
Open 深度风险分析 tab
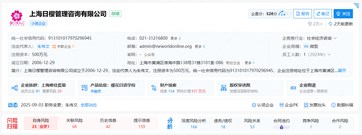pos(194,123)
